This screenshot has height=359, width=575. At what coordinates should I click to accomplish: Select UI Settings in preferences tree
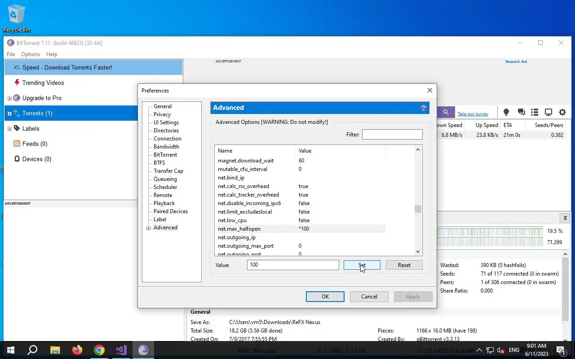click(166, 123)
